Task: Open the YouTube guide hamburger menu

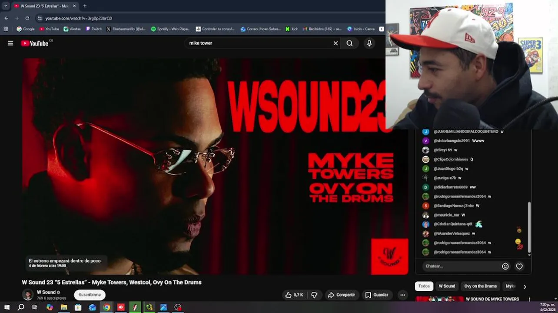Action: coord(10,43)
